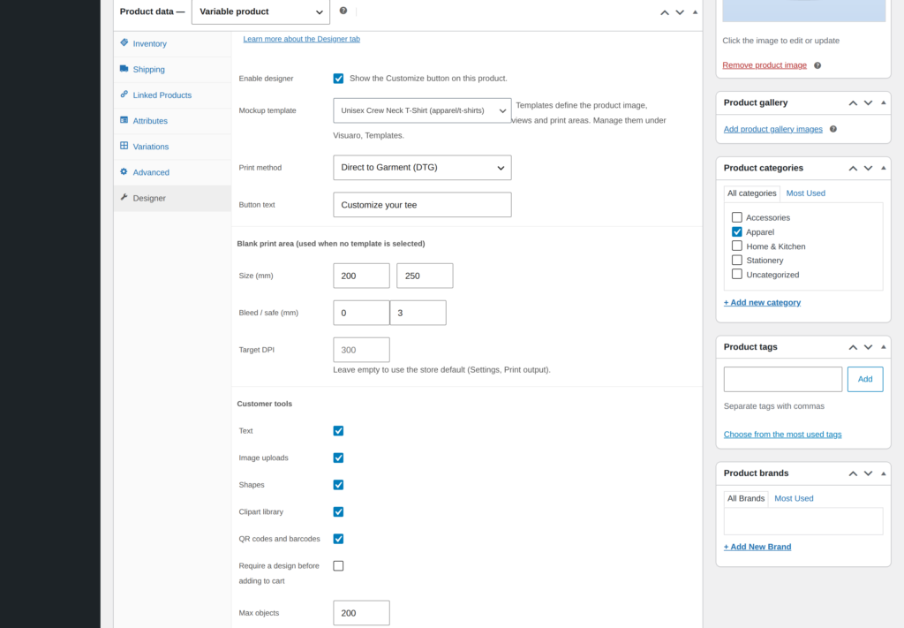
Task: Collapse the Product brands panel
Action: pyautogui.click(x=883, y=473)
